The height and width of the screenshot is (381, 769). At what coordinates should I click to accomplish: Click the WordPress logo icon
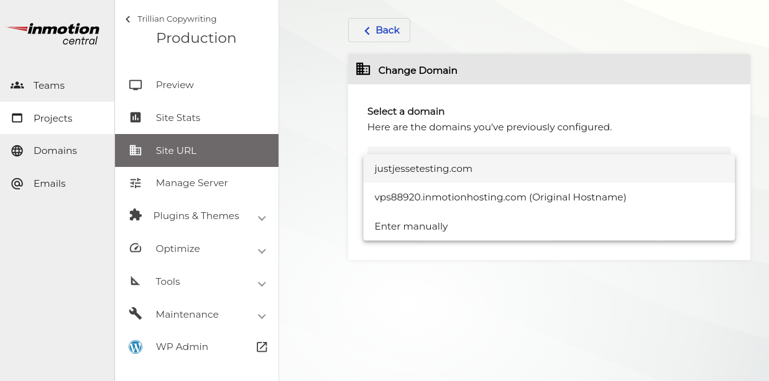click(136, 347)
